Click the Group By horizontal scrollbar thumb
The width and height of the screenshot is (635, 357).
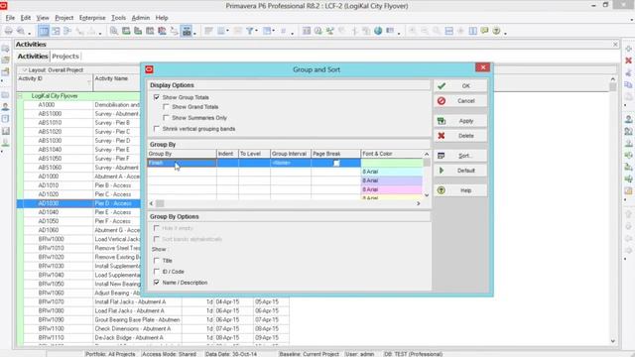[x=160, y=203]
